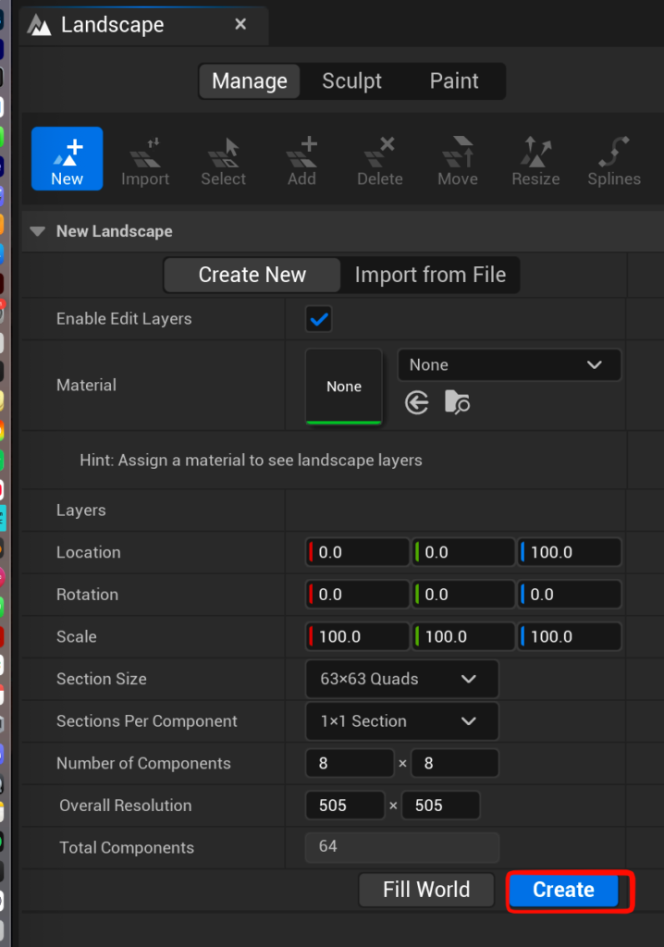Screen dimensions: 664x947
Task: Switch to Import from File mode
Action: click(430, 275)
